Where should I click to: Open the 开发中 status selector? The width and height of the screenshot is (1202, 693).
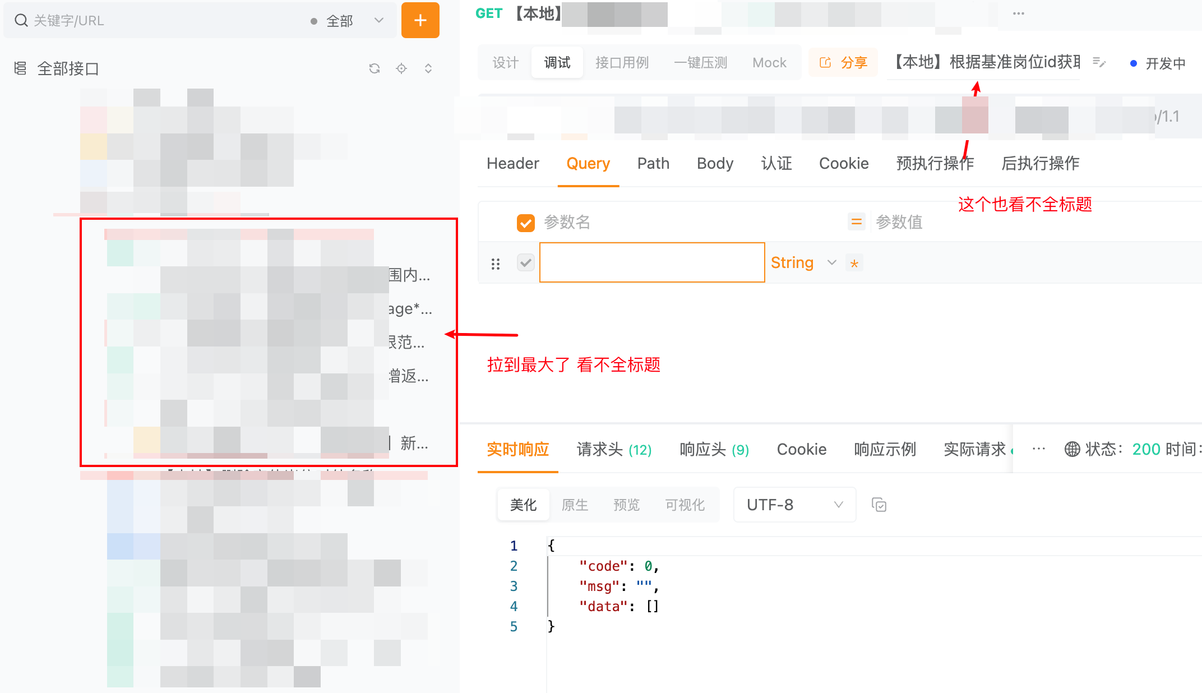[1158, 63]
